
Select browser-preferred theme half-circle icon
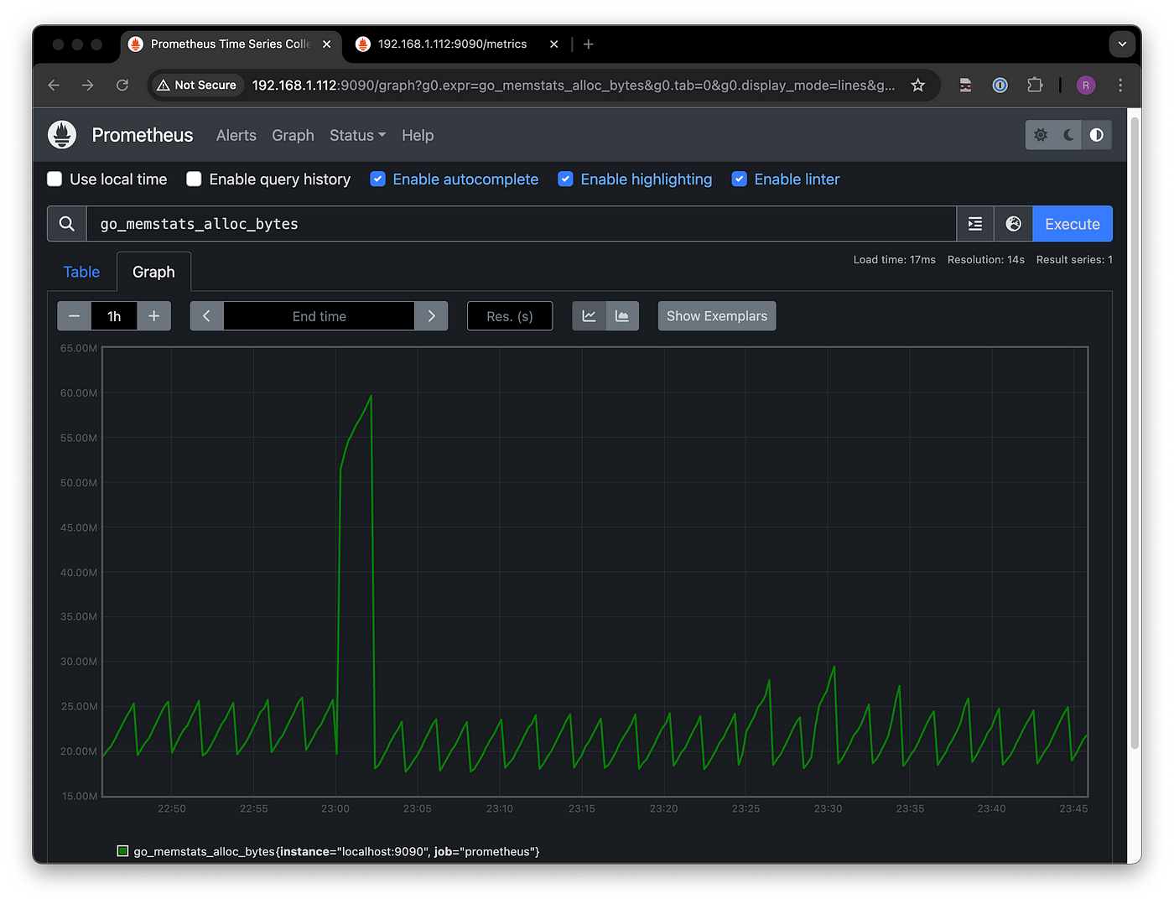click(1097, 135)
